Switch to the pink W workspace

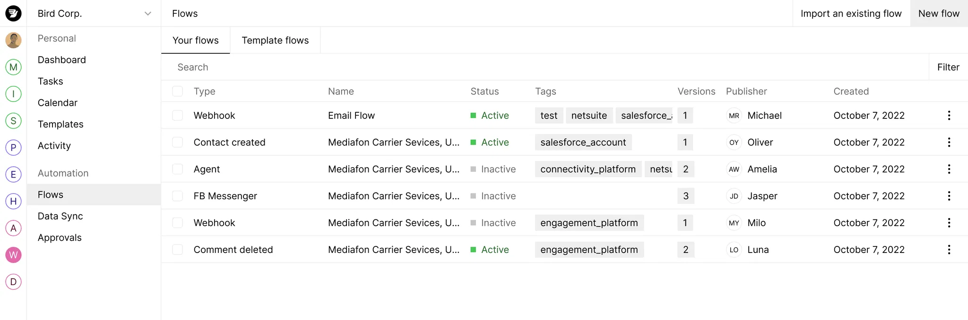[13, 255]
